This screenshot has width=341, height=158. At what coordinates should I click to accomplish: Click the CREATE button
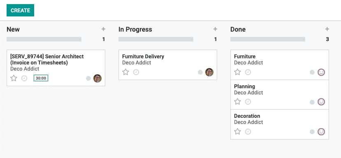[20, 10]
